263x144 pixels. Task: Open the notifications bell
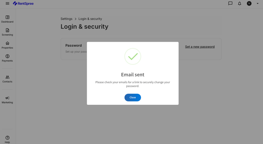[x=239, y=4]
